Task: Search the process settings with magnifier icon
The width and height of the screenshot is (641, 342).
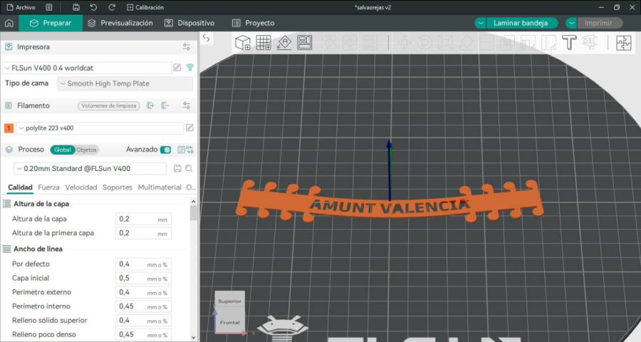Action: click(189, 168)
